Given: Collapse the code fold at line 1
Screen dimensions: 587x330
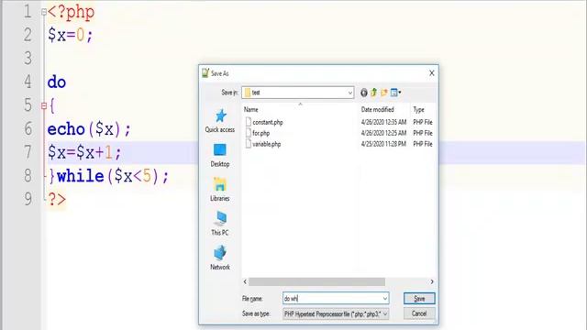Looking at the screenshot, I should [x=44, y=12].
